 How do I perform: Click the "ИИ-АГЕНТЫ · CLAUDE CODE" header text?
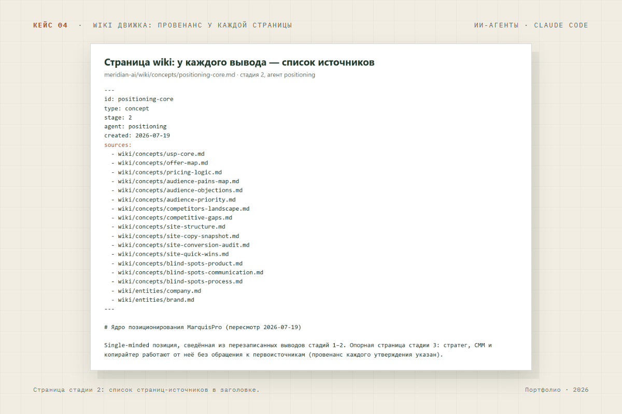click(x=531, y=25)
